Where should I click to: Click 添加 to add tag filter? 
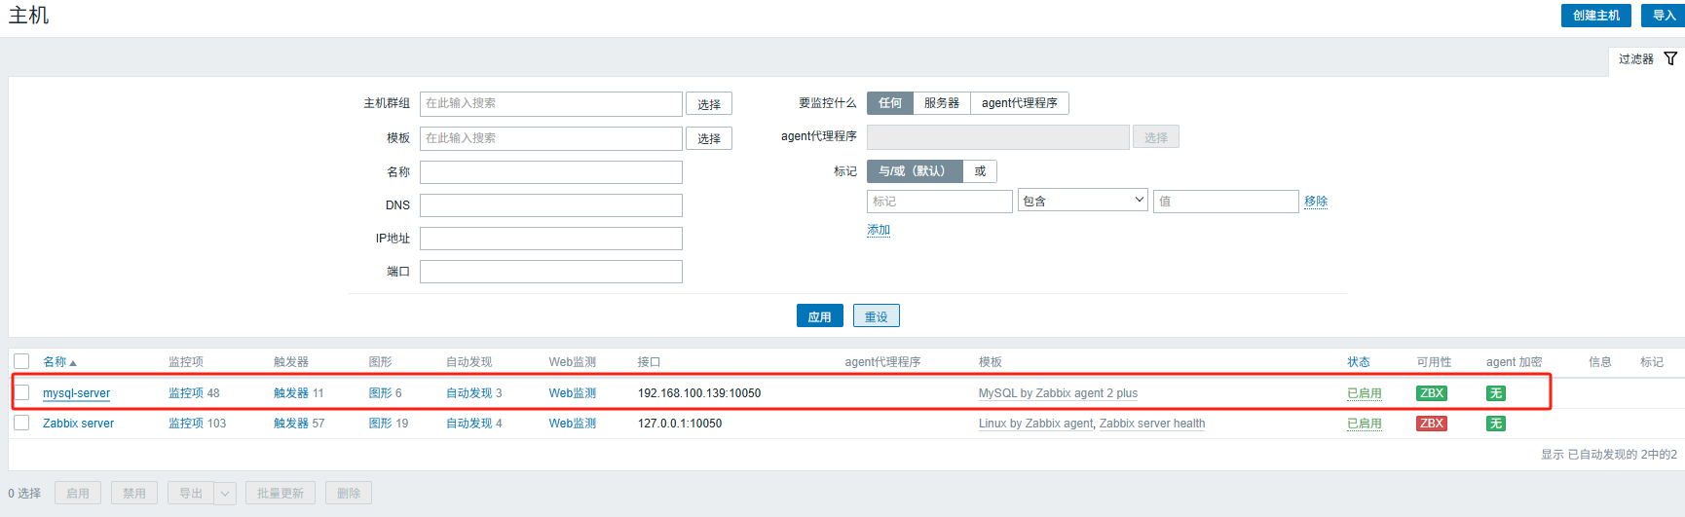pyautogui.click(x=879, y=230)
